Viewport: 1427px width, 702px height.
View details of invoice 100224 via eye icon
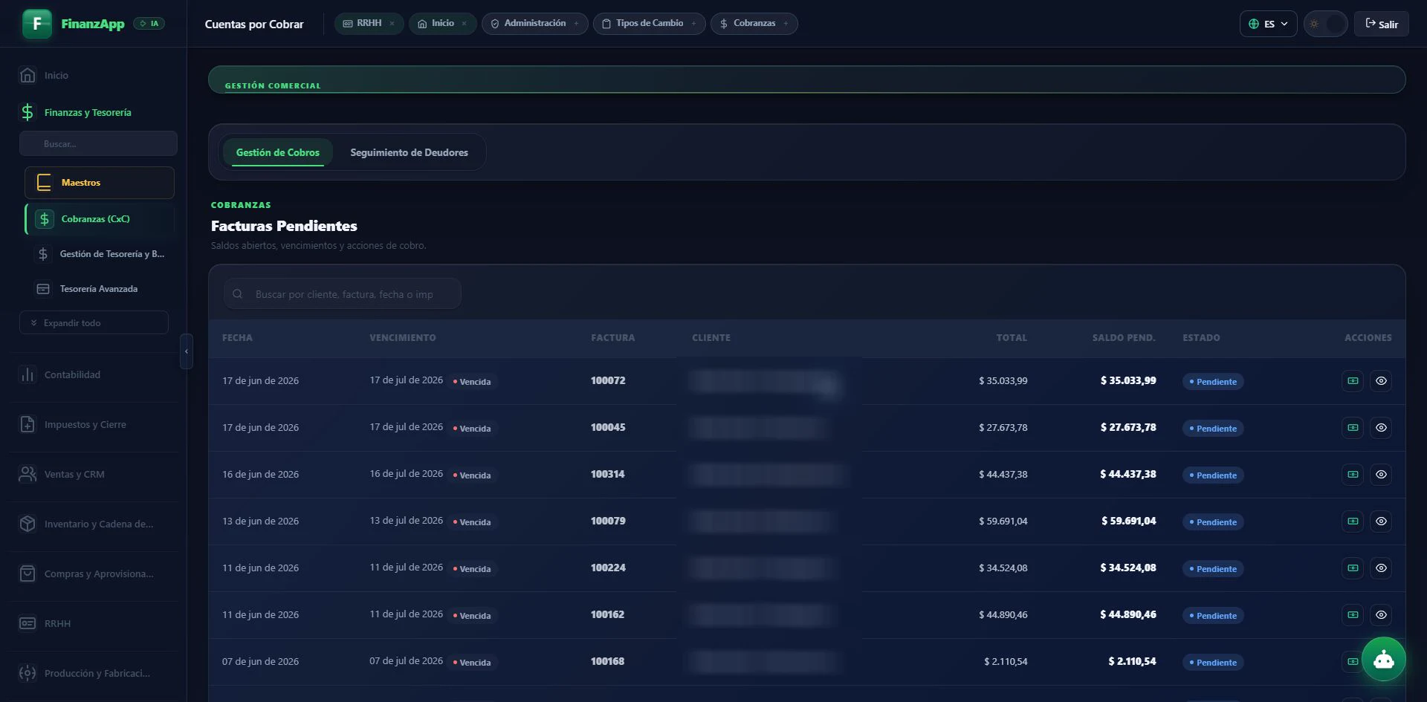tap(1381, 568)
